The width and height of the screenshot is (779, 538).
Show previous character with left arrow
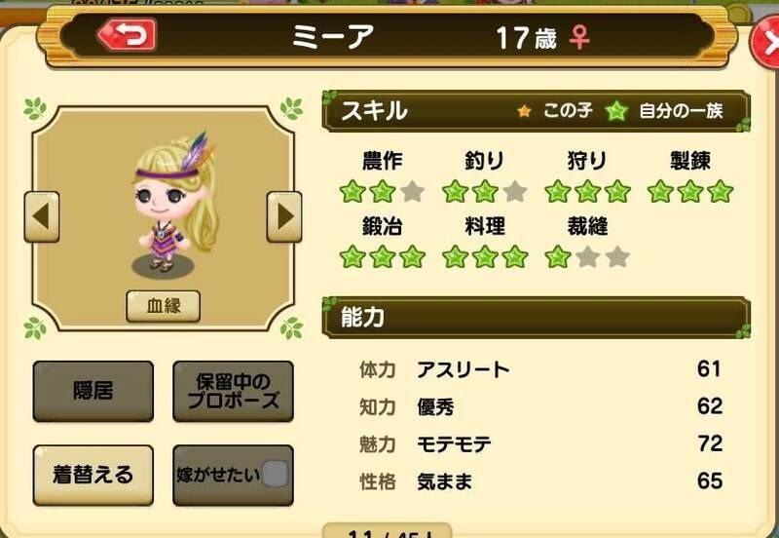(42, 216)
